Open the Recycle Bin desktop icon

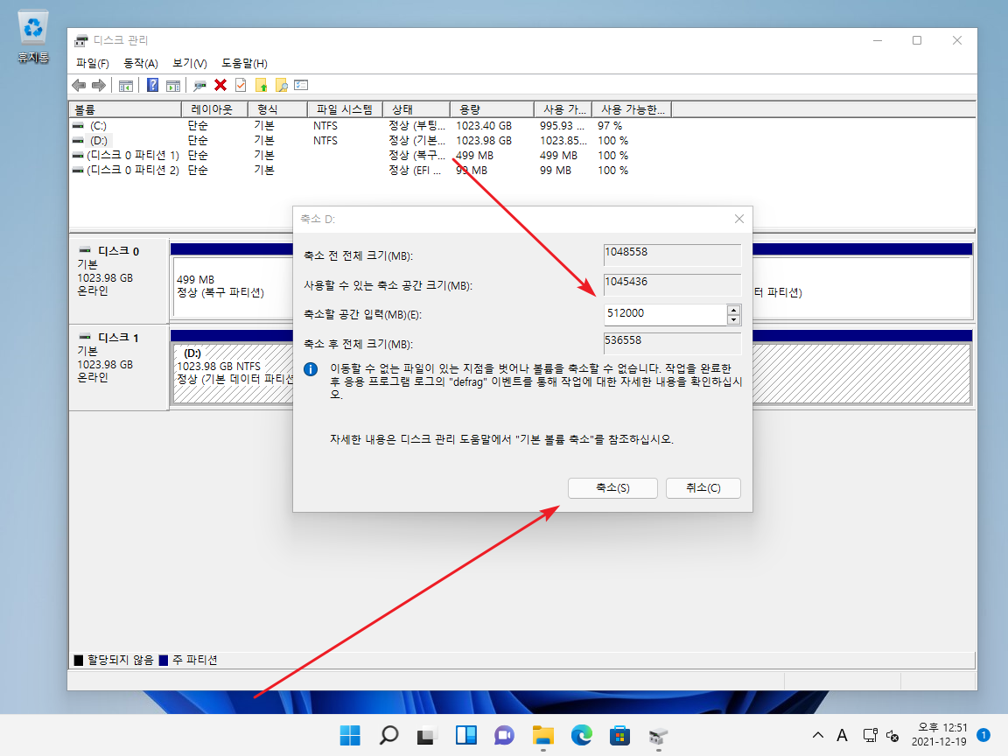32,38
